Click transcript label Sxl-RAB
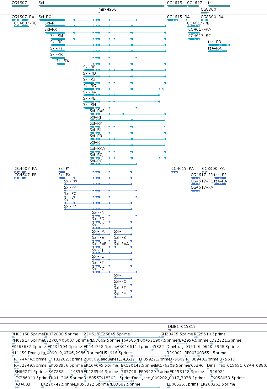This screenshot has width=267, height=389. point(97,111)
